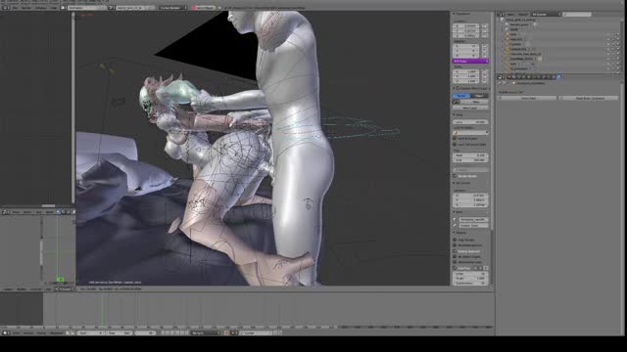The height and width of the screenshot is (352, 627).
Task: Open the Scene properties tab icon
Action: [518, 76]
